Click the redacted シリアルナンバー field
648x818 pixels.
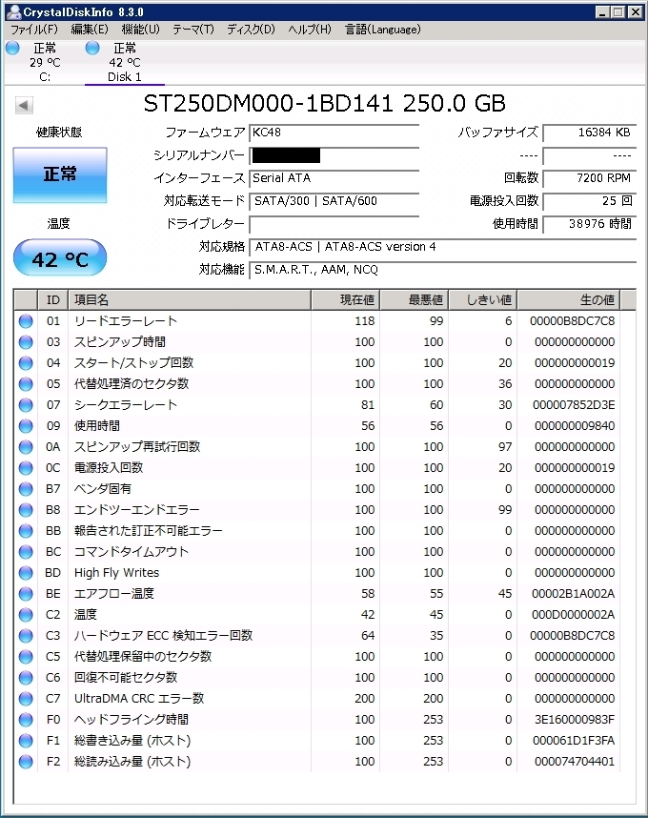(x=334, y=155)
